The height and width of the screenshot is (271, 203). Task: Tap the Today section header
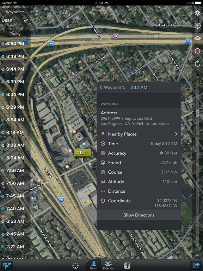15,34
